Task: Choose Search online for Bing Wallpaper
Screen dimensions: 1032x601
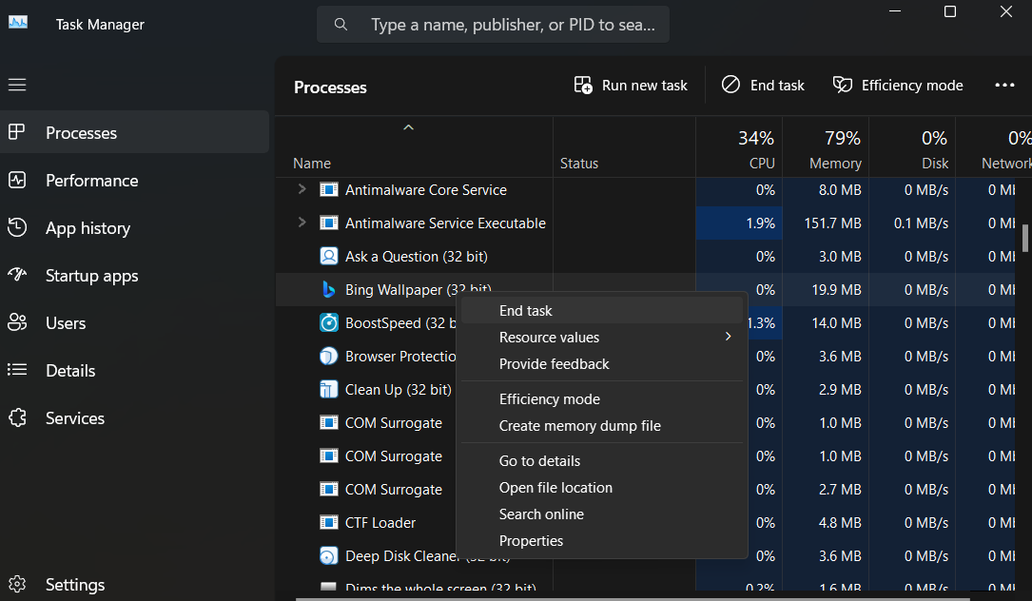Action: (x=541, y=514)
